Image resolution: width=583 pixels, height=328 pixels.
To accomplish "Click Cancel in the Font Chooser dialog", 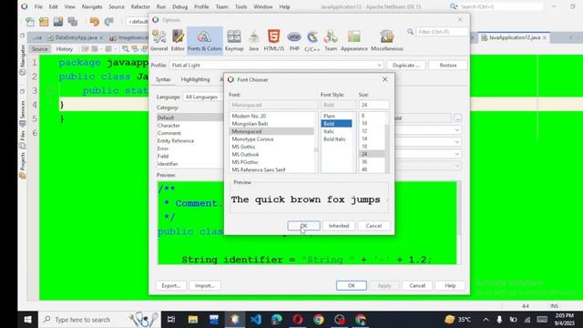I will (x=373, y=226).
